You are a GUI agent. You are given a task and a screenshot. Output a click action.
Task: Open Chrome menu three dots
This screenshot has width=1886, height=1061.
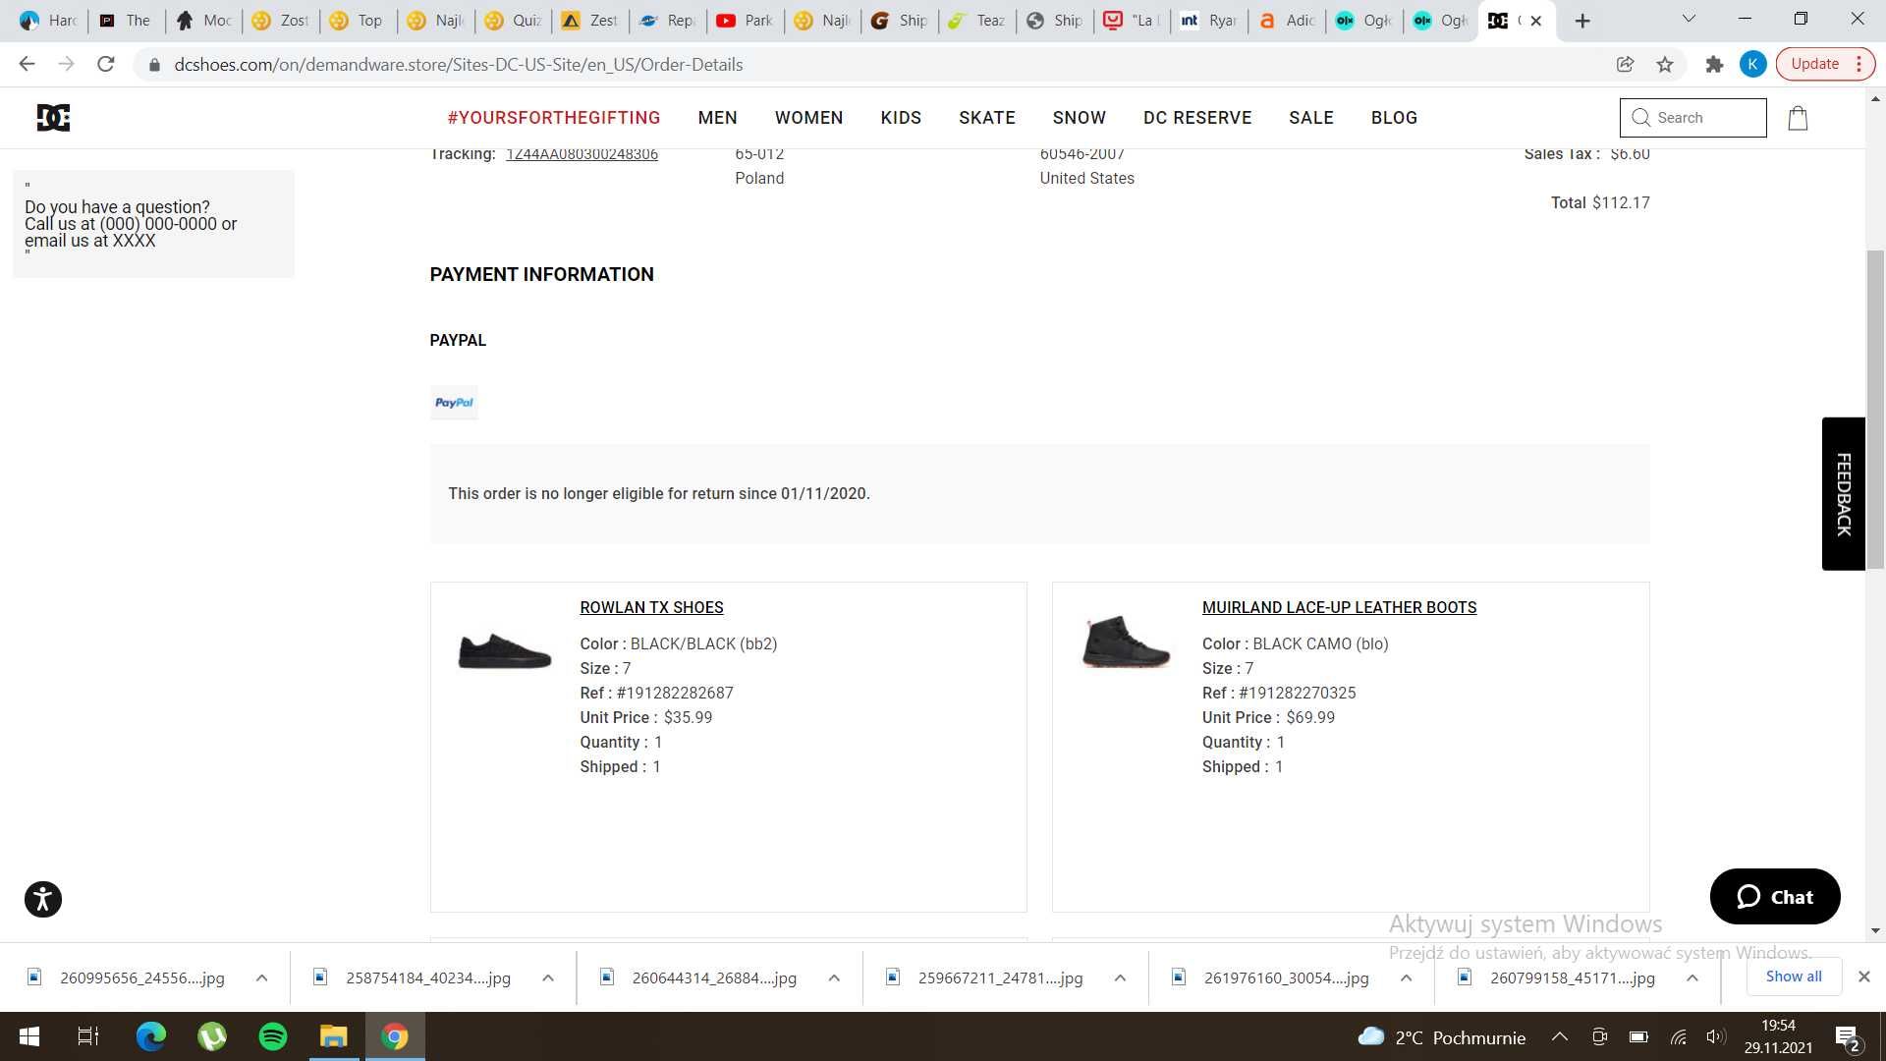point(1858,64)
